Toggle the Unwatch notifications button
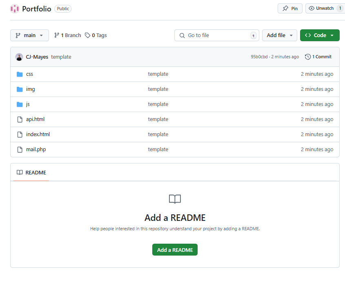This screenshot has width=345, height=282. point(321,9)
